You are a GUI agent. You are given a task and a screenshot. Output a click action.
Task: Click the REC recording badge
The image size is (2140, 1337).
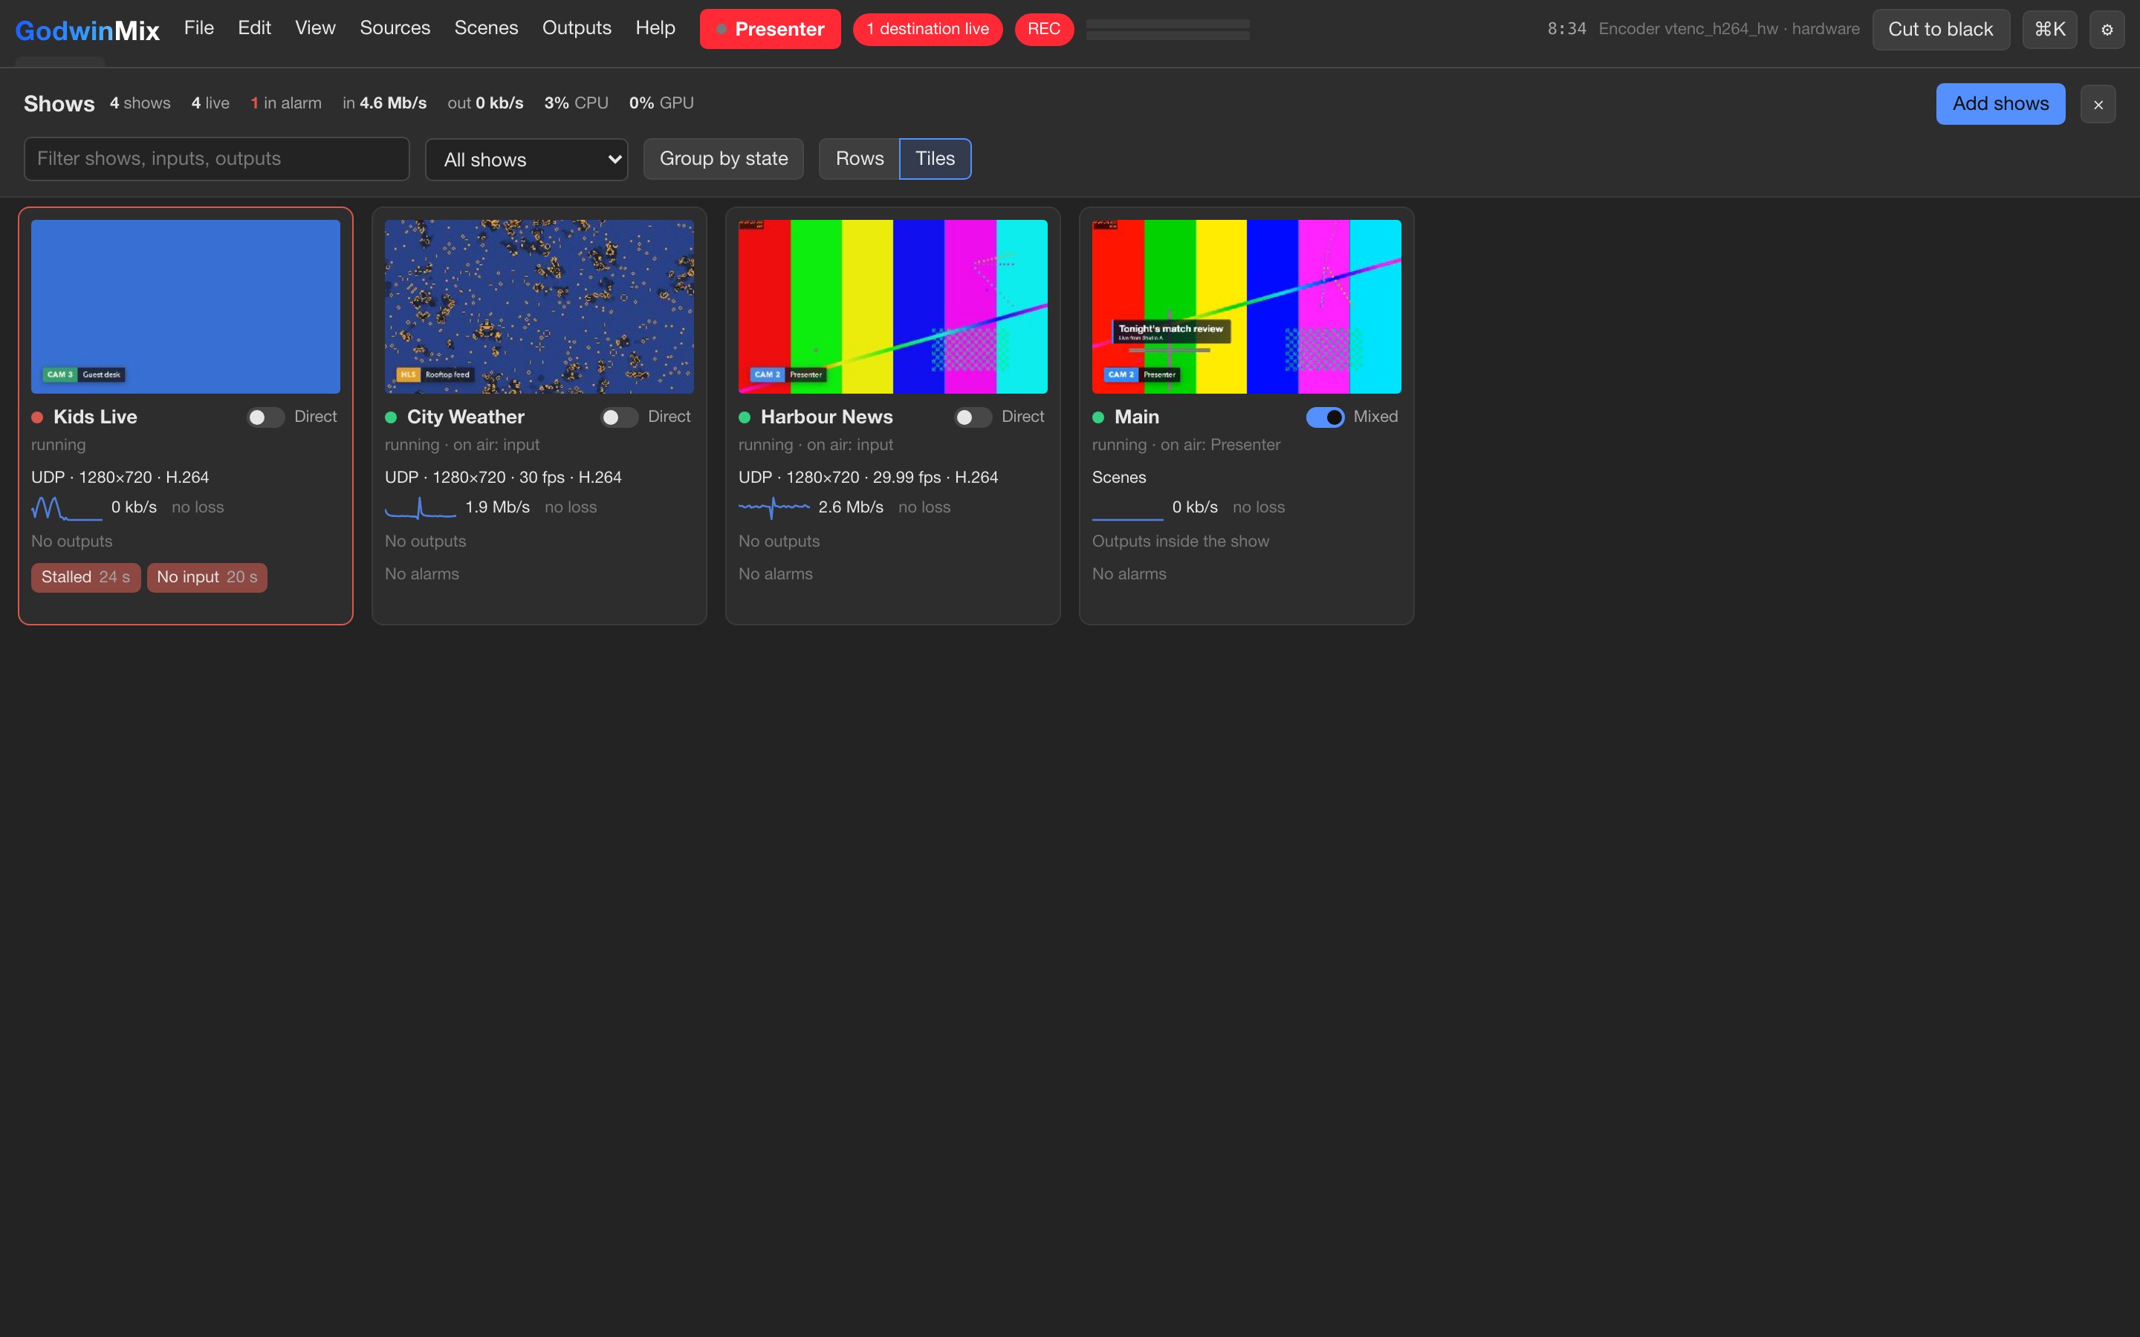click(x=1043, y=29)
